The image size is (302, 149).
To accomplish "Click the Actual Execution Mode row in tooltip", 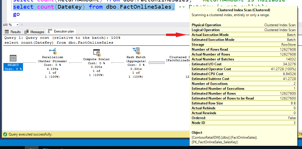I will pyautogui.click(x=243, y=35).
